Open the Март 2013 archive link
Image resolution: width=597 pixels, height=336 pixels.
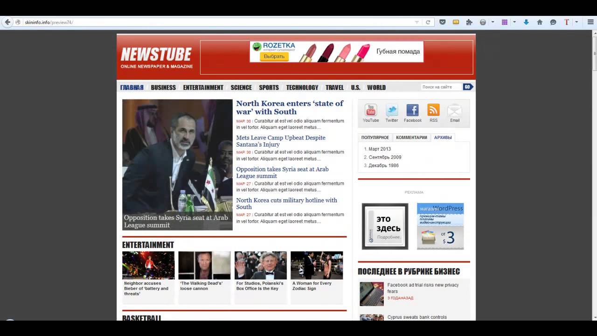click(380, 149)
